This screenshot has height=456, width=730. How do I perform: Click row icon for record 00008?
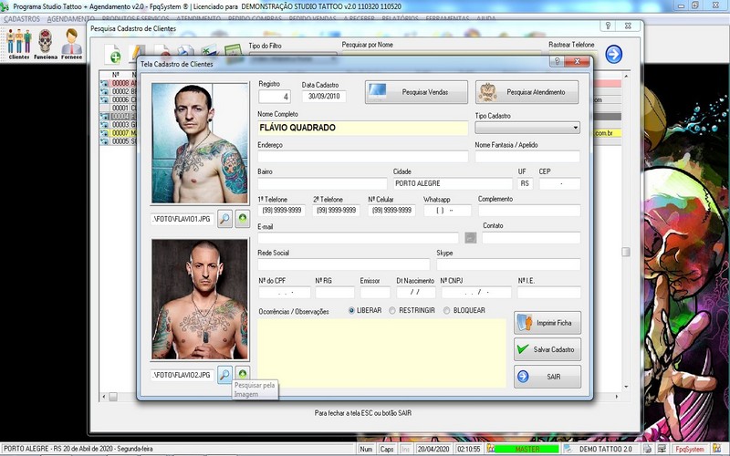[x=104, y=83]
